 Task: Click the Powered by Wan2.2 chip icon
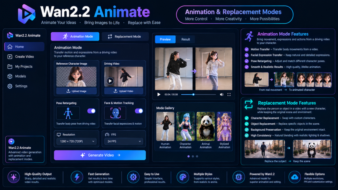(x=239, y=177)
